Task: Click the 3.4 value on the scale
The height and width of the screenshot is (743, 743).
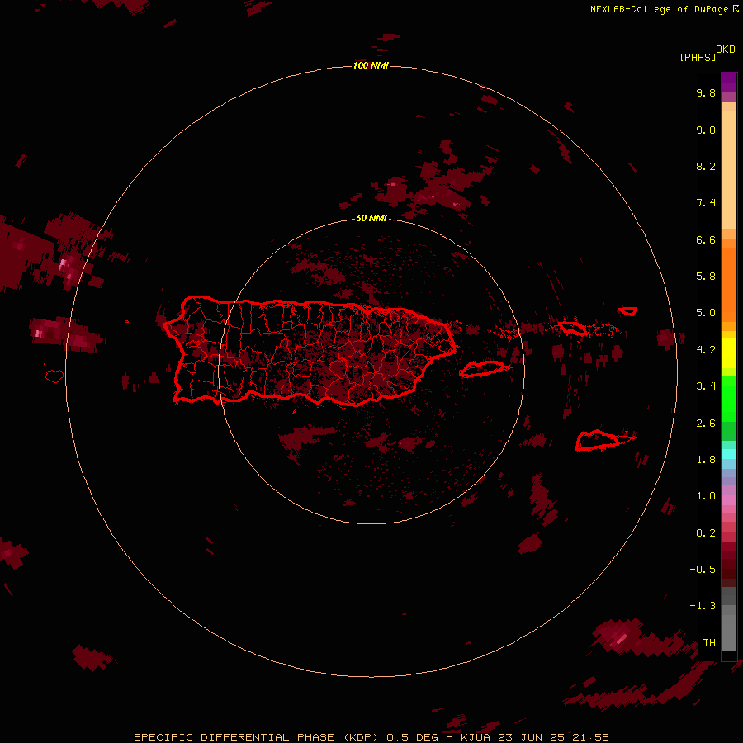Action: pyautogui.click(x=706, y=386)
